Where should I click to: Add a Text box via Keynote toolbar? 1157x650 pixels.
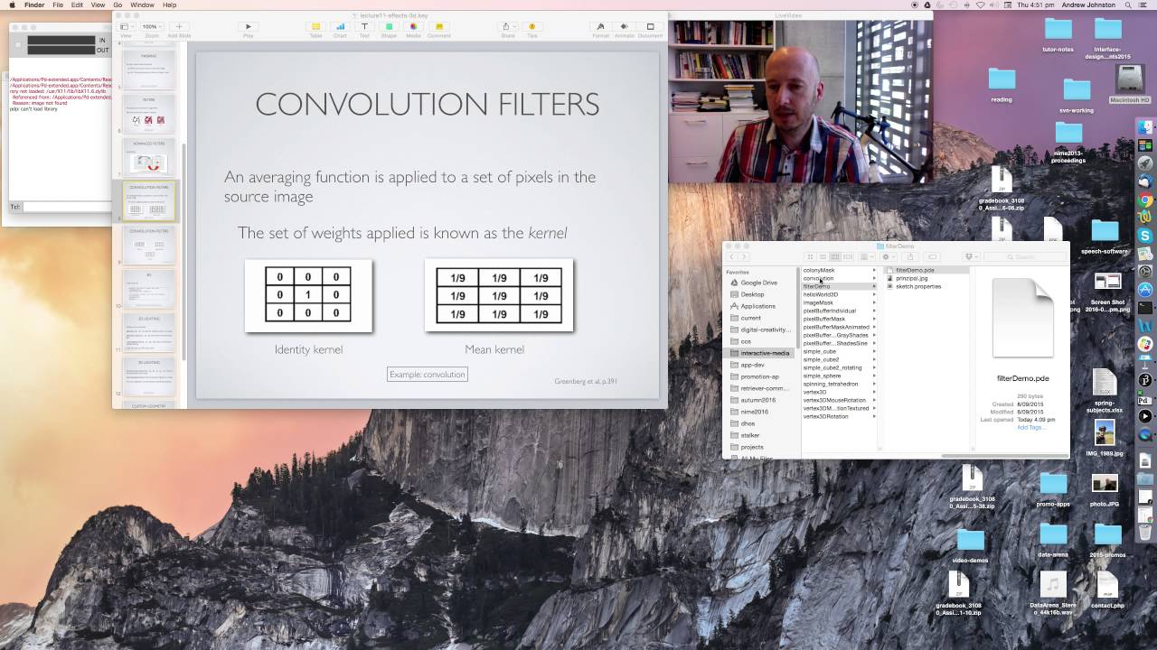pos(364,29)
